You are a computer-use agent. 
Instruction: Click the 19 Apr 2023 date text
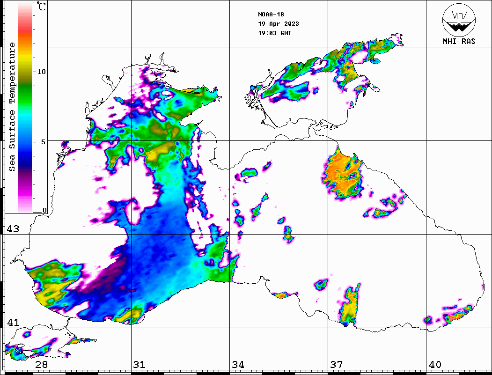278,24
